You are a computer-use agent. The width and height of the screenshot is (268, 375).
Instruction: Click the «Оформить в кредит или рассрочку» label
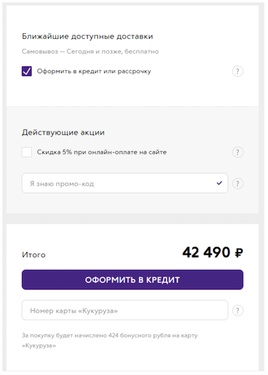[94, 72]
